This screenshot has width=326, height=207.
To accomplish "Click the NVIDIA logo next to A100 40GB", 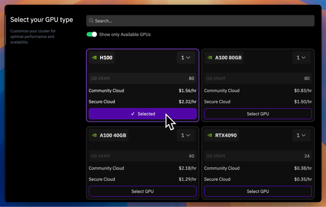I will point(94,135).
